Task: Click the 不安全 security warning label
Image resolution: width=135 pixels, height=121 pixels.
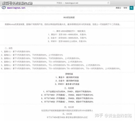Action: coord(59,3)
